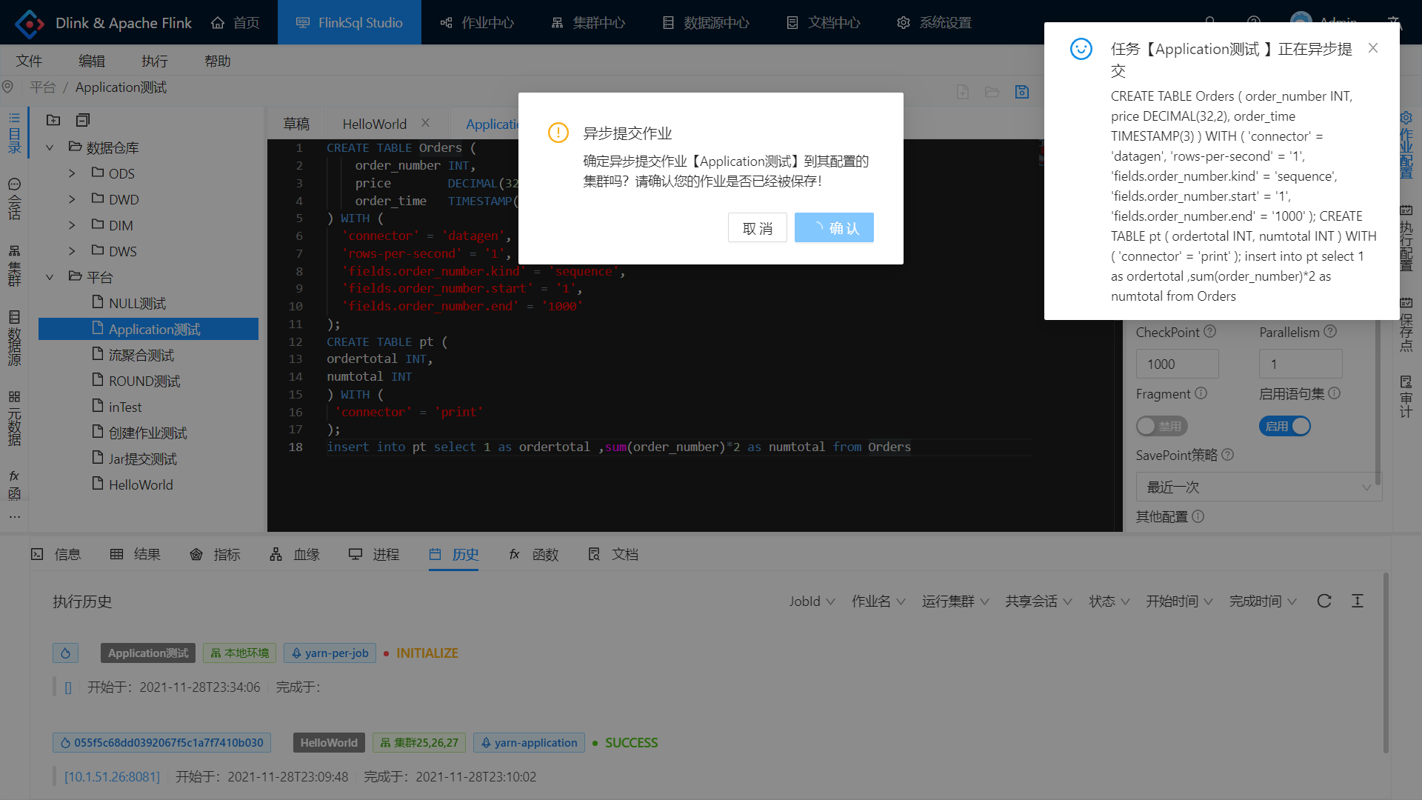Image resolution: width=1422 pixels, height=800 pixels.
Task: Click 确认 to confirm async submission
Action: pos(833,227)
